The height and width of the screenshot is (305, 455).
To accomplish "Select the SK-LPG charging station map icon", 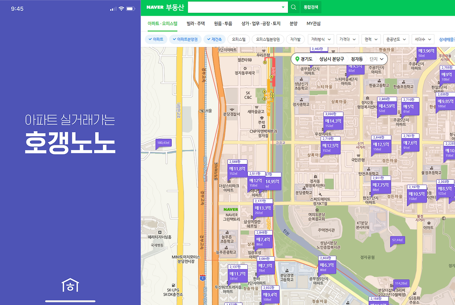I will pos(173,285).
